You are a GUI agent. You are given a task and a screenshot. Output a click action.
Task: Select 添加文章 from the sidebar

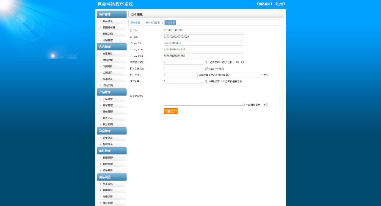(108, 60)
